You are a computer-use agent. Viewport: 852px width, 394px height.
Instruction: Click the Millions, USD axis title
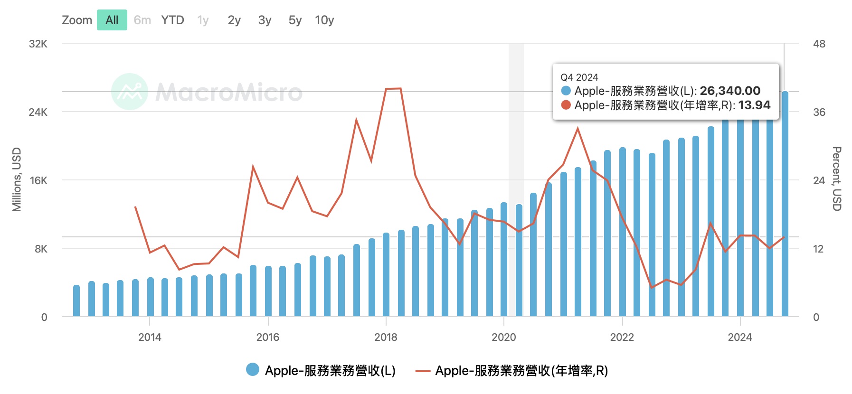(17, 179)
